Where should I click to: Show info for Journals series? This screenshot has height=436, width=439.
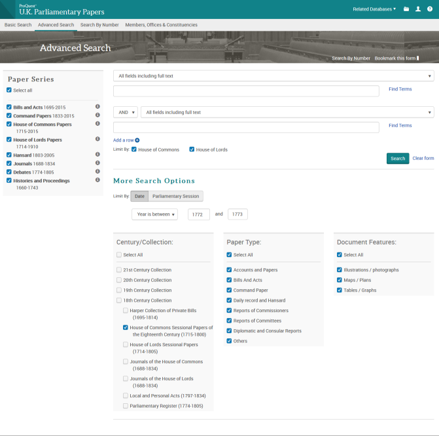point(97,163)
